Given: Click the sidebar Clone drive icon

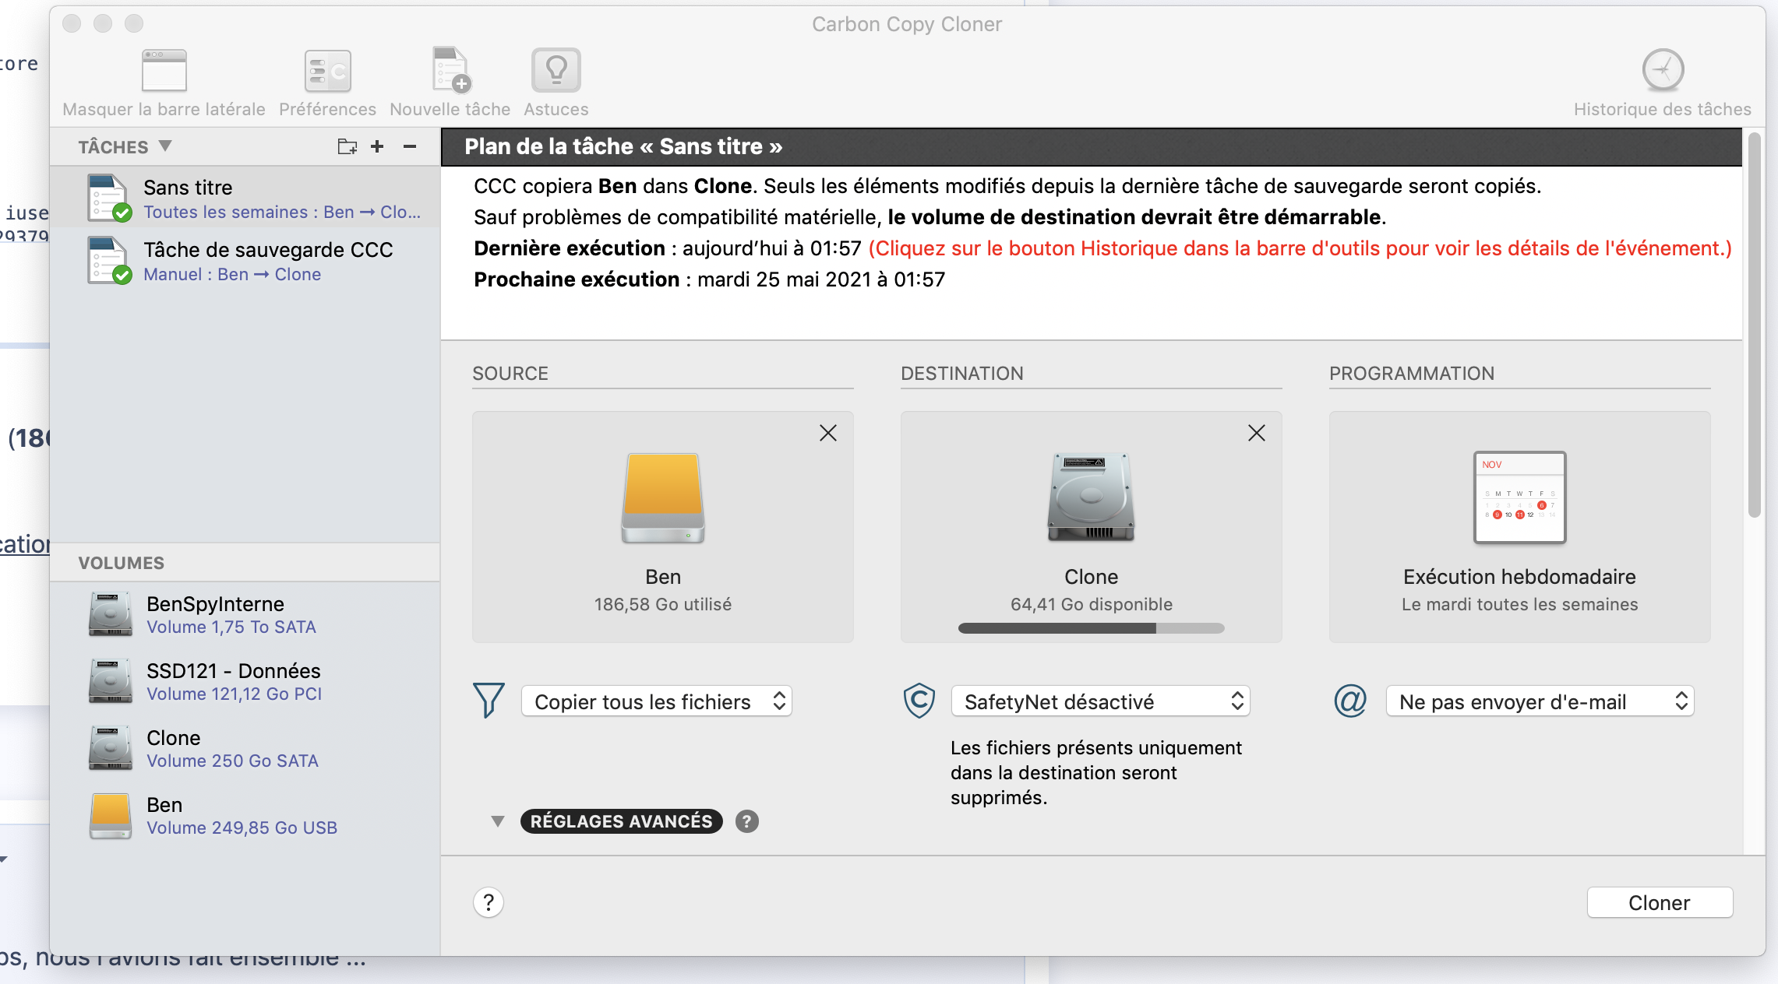Looking at the screenshot, I should point(110,749).
